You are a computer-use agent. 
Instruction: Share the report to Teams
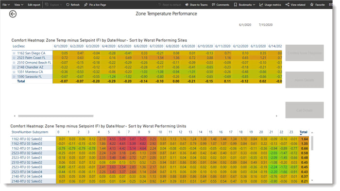coord(196,4)
